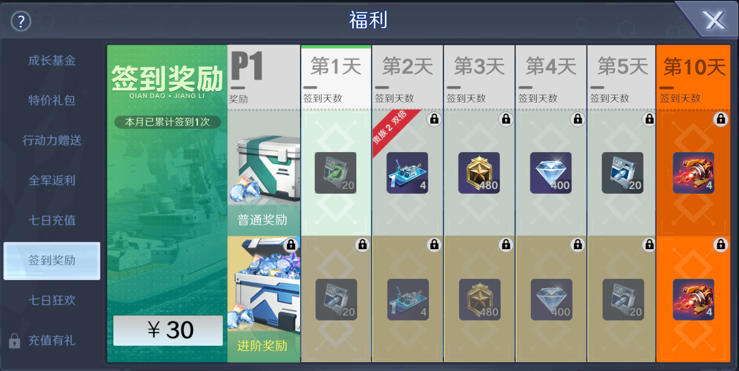Screen dimensions: 739x371
Task: Tap the Day 10 cannon reward in advanced row
Action: pyautogui.click(x=693, y=299)
